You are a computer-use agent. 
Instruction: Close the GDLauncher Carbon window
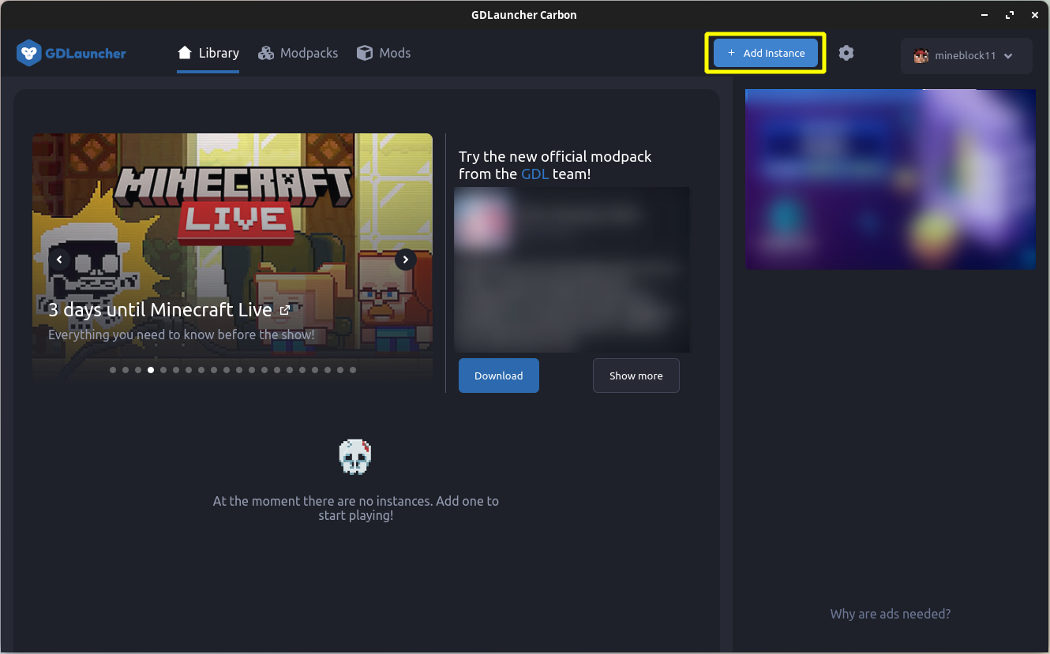(x=1034, y=15)
